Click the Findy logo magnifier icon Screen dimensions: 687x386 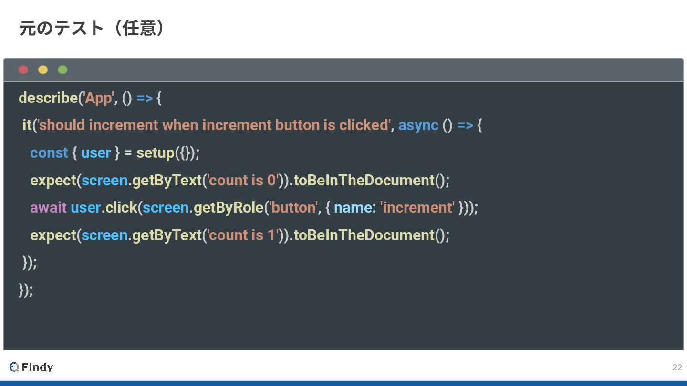[x=14, y=367]
